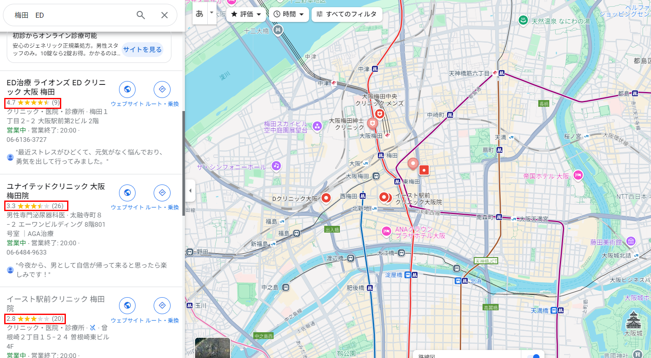The height and width of the screenshot is (358, 651).
Task: Click the 初診からオンライン診療可能 ad heading
Action: point(55,36)
